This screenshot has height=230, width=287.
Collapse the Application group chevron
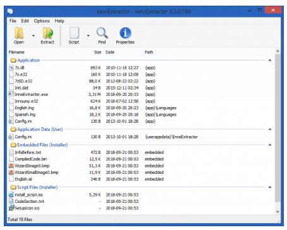click(270, 60)
